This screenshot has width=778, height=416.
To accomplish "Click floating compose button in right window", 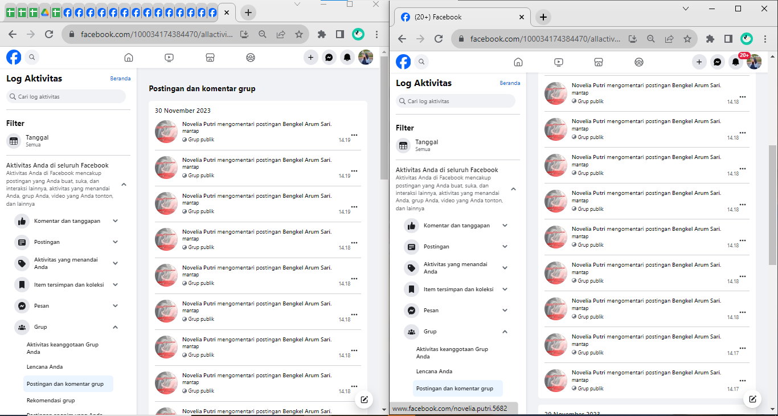I will coord(753,399).
